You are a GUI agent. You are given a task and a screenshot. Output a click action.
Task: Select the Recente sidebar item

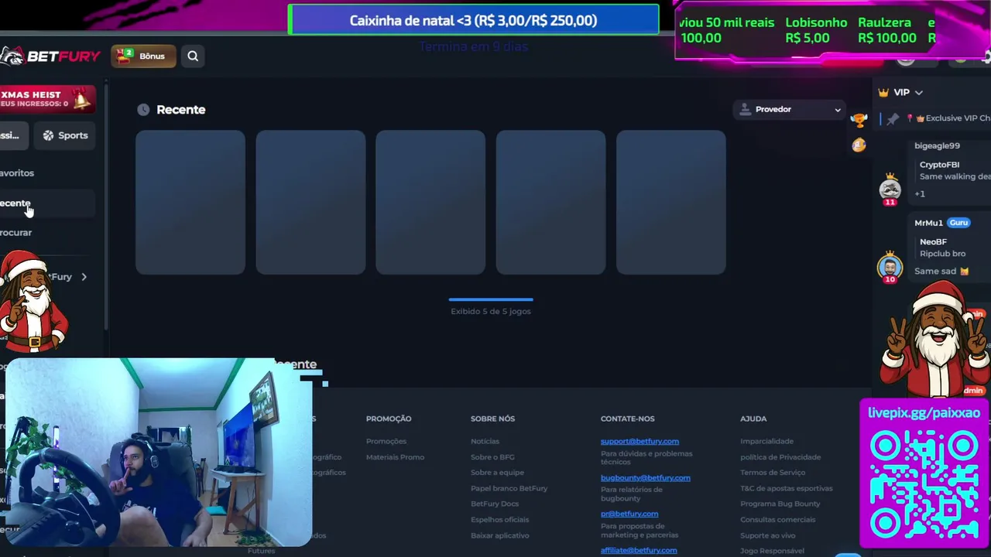(x=46, y=203)
